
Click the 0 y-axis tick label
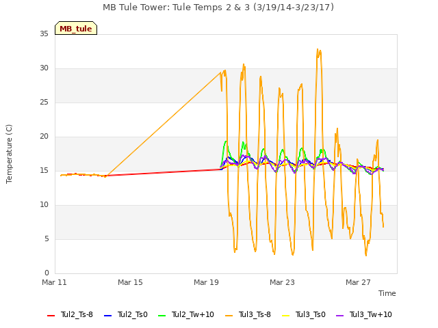pyautogui.click(x=47, y=273)
